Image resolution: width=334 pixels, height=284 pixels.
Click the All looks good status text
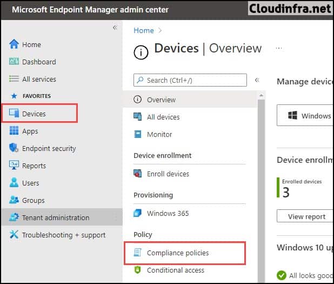[x=310, y=275]
